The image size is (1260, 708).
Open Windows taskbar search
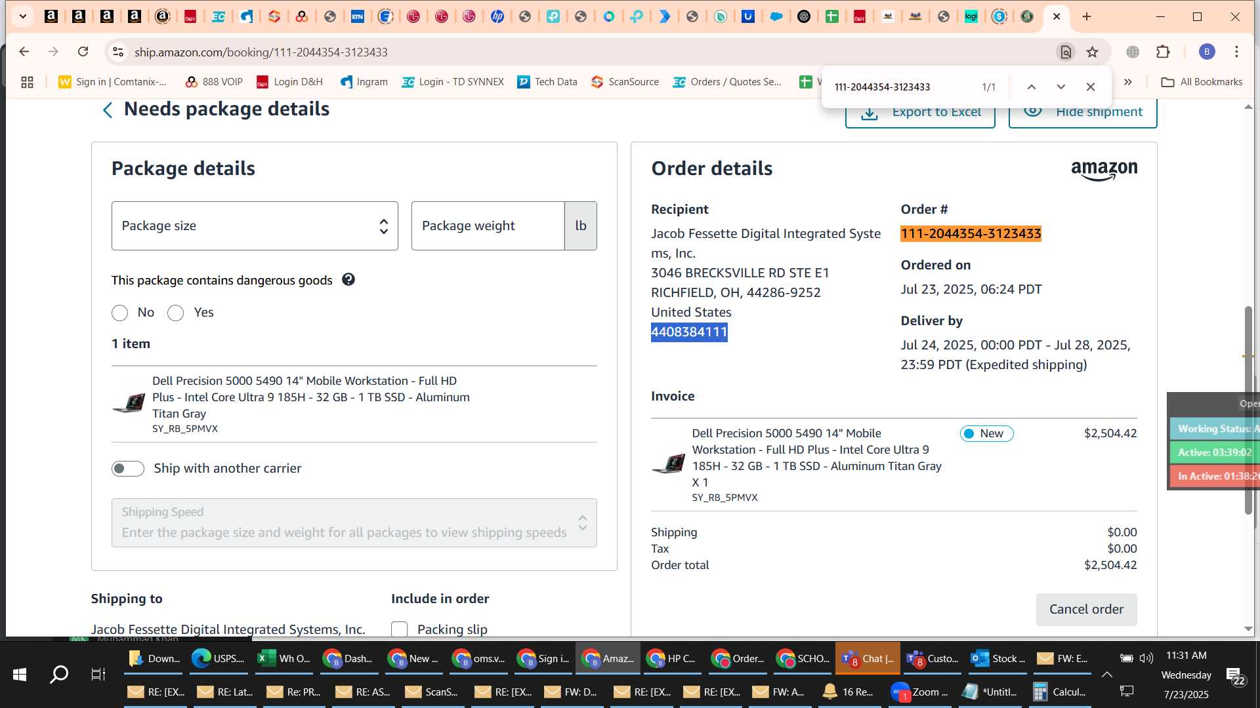pos(59,674)
